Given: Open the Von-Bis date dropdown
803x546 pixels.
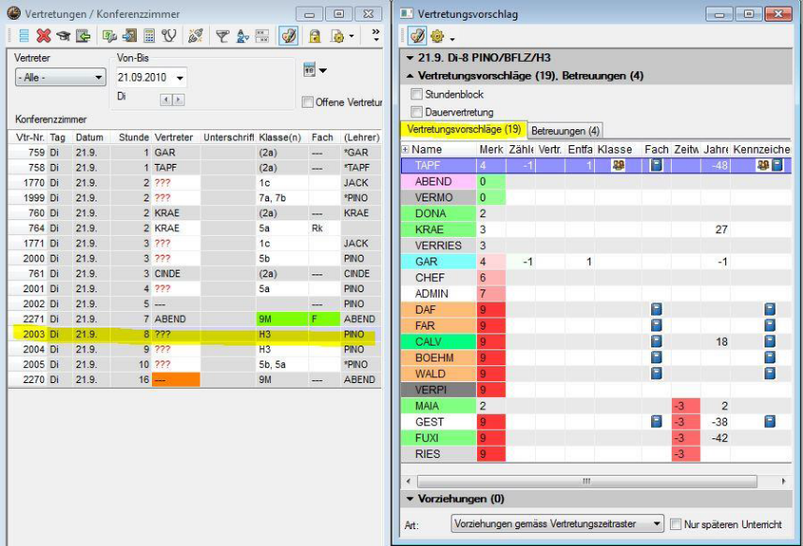Looking at the screenshot, I should click(x=179, y=78).
